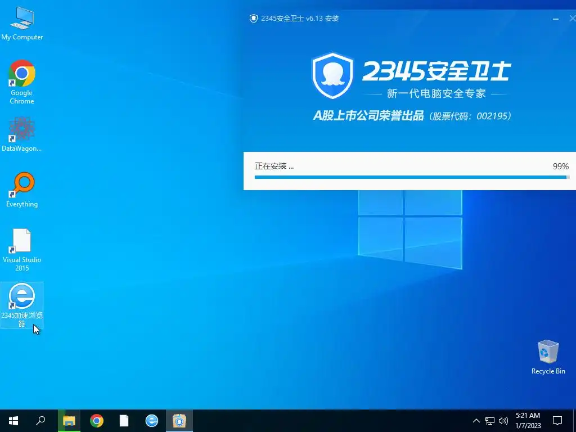
Task: Show hidden system tray icons
Action: [476, 421]
